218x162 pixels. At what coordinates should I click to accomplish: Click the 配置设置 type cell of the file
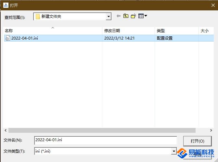pyautogui.click(x=165, y=38)
